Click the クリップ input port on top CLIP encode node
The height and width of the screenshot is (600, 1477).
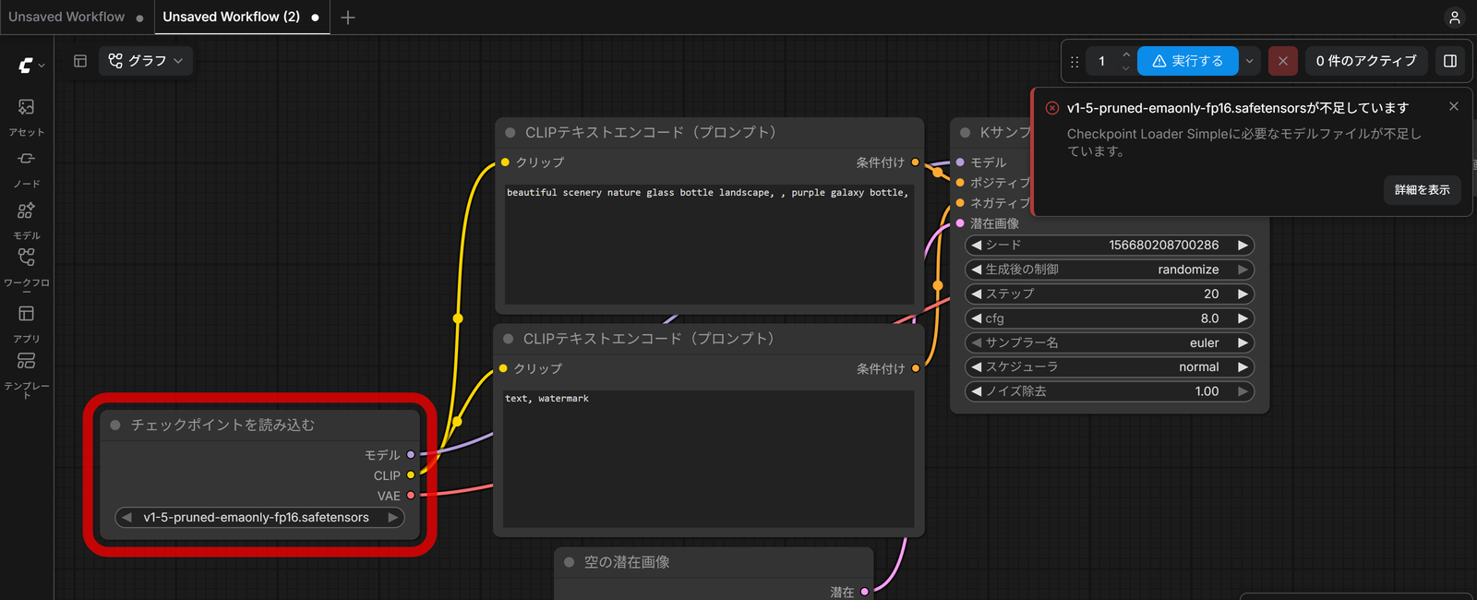coord(505,162)
